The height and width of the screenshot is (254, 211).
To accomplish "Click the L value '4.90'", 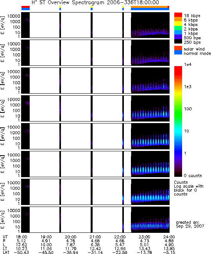I will [169, 245].
